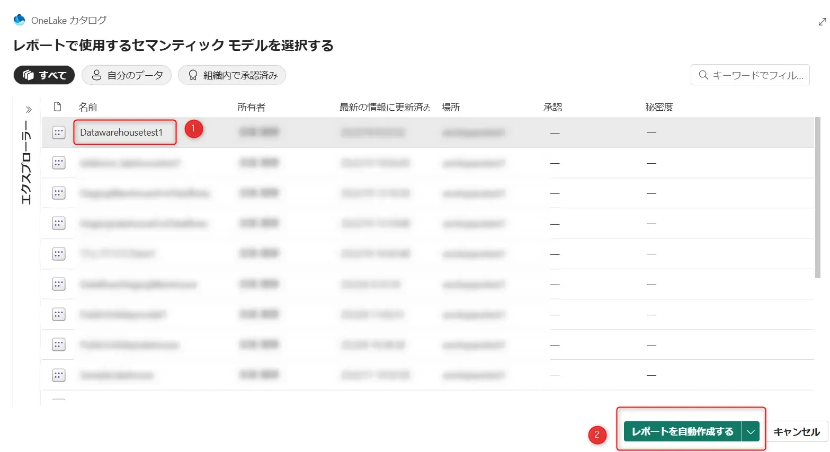This screenshot has height=452, width=830.
Task: Click the レポートを自動作成する button
Action: [x=683, y=431]
